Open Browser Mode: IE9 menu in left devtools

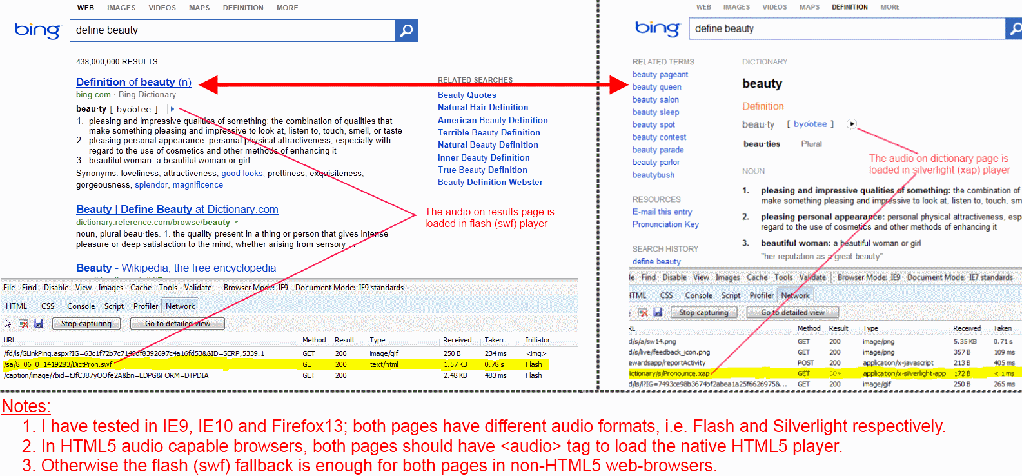[256, 288]
